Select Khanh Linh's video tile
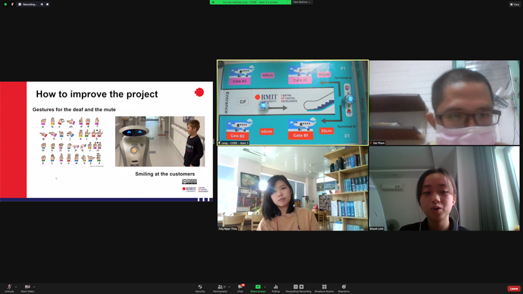Viewport: 523px width, 294px height. [x=444, y=188]
